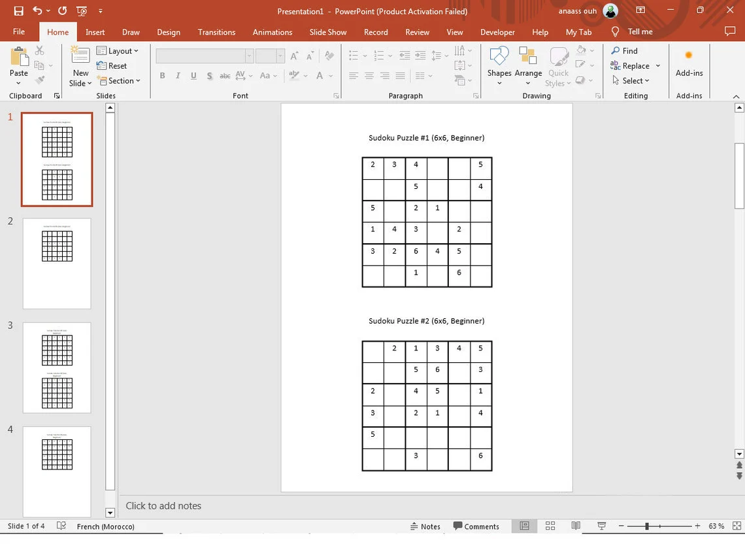Viewport: 745px width, 559px height.
Task: Switch to the Transitions tab
Action: pyautogui.click(x=216, y=32)
